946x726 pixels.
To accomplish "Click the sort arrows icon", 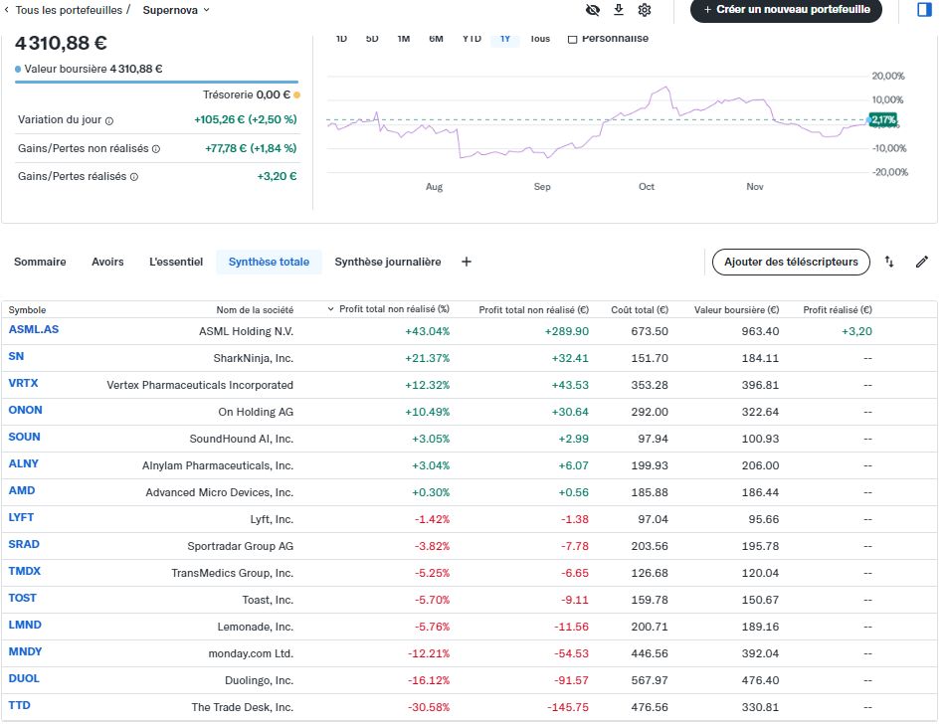I will pyautogui.click(x=890, y=262).
